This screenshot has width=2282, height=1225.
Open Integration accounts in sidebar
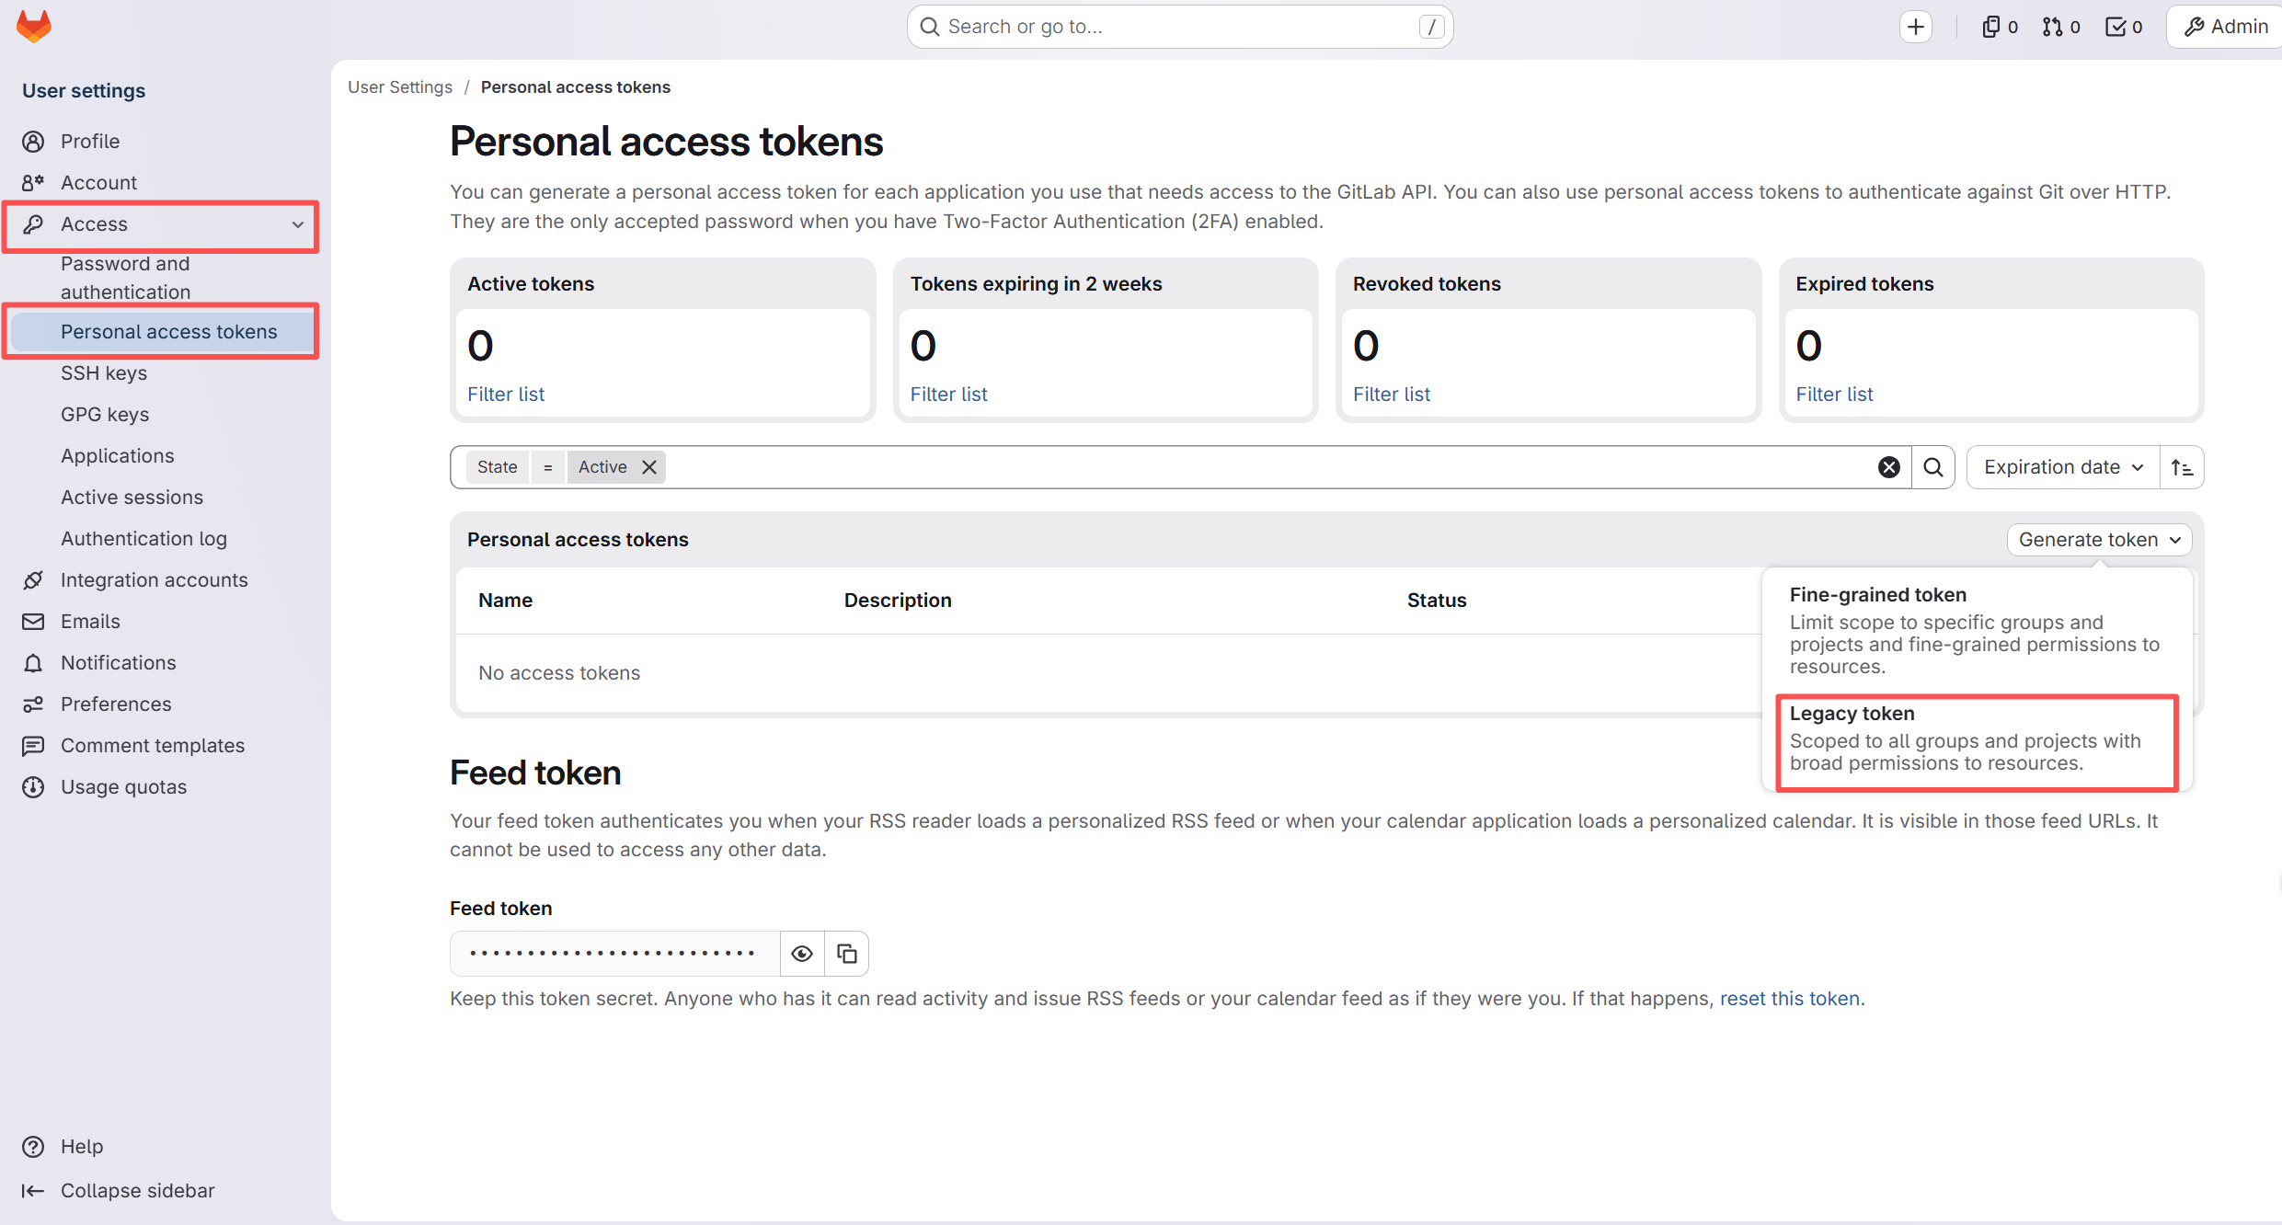click(x=154, y=579)
